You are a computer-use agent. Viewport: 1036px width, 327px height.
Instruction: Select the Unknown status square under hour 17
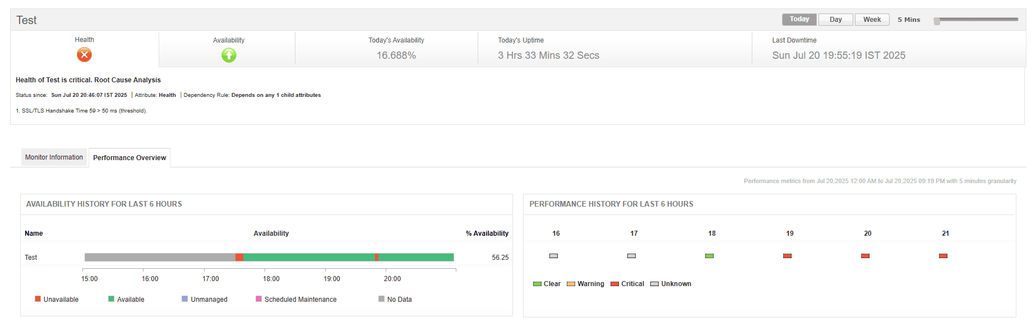click(631, 255)
